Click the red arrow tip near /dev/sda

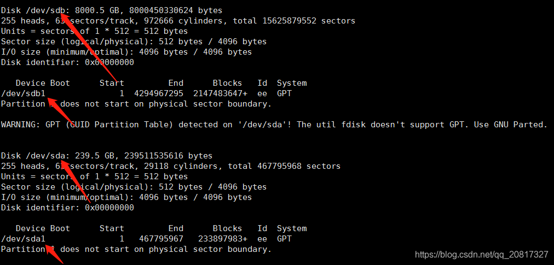(x=62, y=158)
